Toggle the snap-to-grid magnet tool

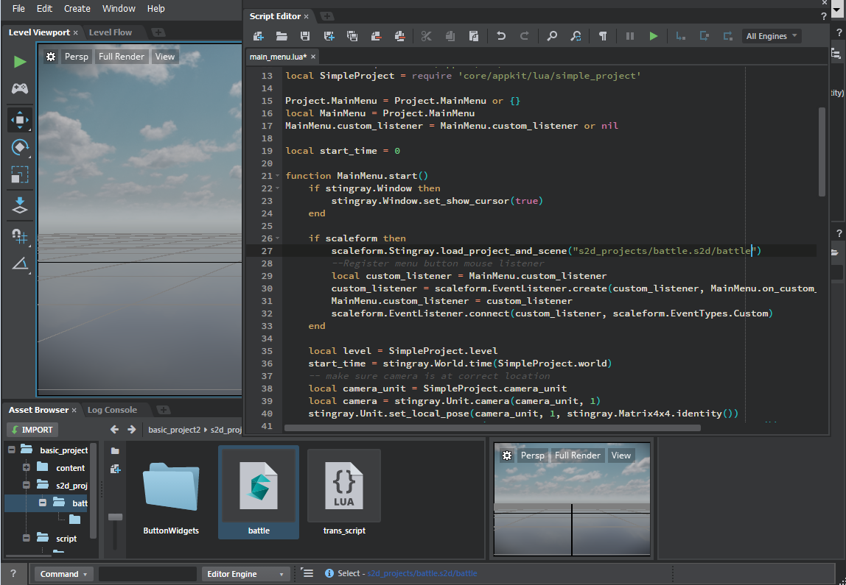tap(20, 235)
